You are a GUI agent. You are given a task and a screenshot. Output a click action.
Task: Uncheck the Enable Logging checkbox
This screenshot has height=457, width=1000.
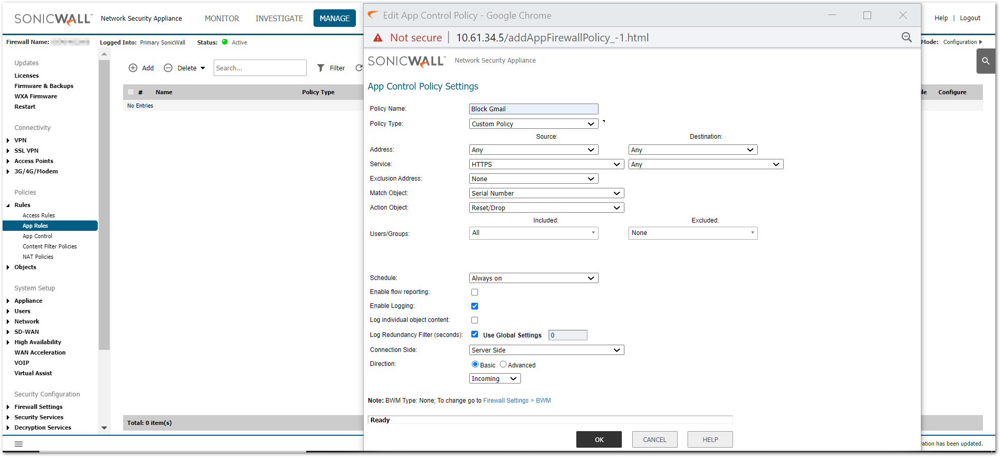[474, 306]
